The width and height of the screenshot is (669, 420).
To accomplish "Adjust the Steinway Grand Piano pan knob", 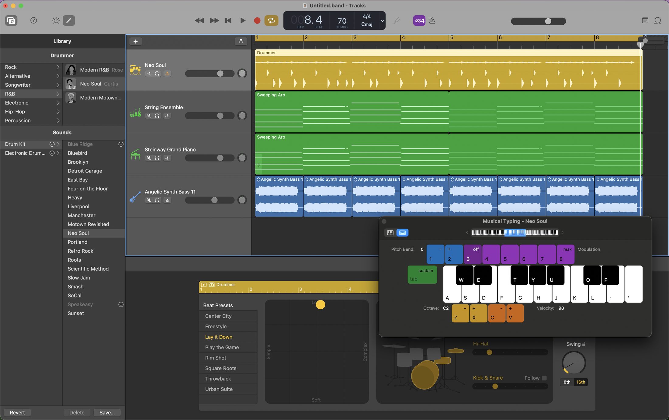I will coord(242,158).
